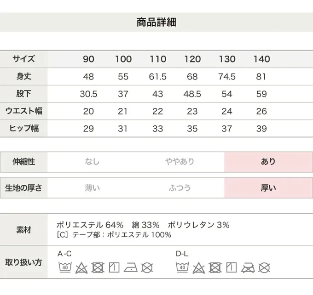Click the no dry clean icon under D-L

[x=264, y=267]
